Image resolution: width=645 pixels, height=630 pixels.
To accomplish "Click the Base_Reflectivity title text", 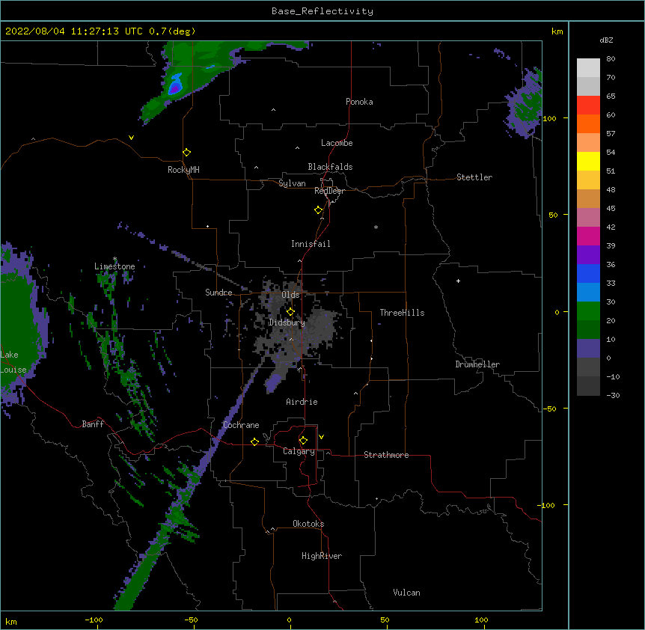I will (322, 11).
